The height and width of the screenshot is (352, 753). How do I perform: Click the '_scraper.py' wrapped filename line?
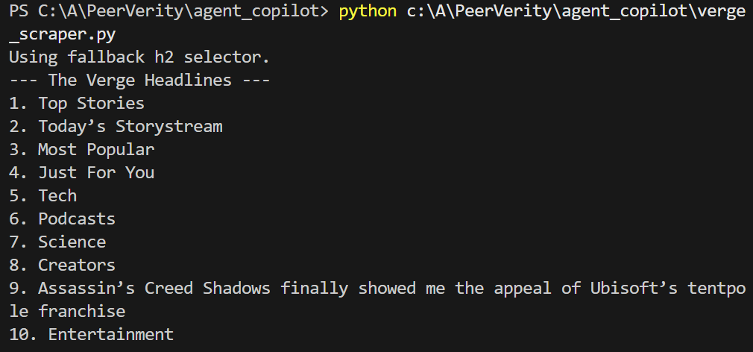pos(63,34)
